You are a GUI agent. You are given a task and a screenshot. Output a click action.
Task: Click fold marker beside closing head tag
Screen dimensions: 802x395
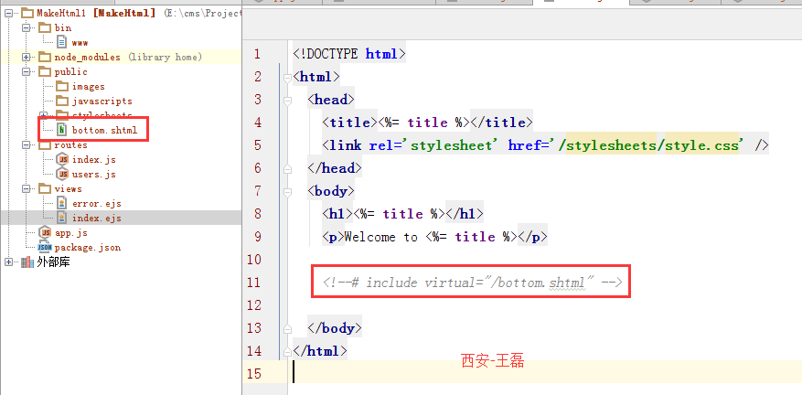[x=287, y=169]
